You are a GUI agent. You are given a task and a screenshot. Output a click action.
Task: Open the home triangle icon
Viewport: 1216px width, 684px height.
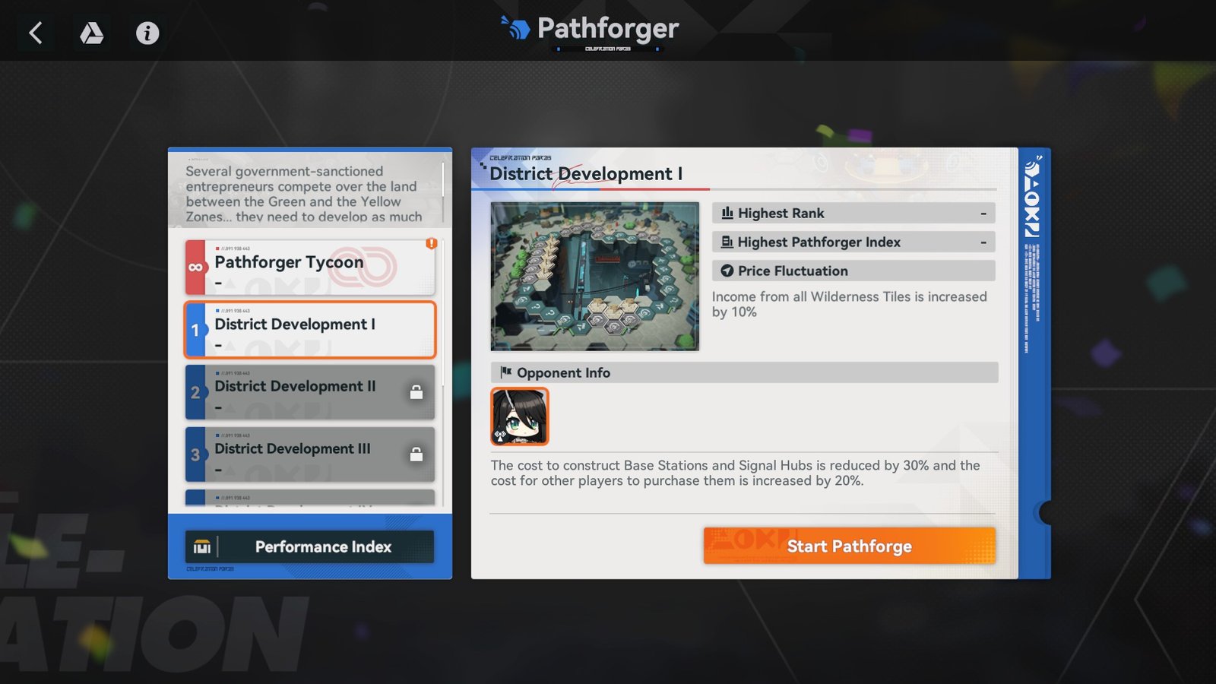(92, 33)
